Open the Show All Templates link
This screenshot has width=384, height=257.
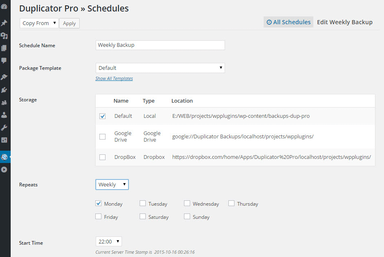114,78
